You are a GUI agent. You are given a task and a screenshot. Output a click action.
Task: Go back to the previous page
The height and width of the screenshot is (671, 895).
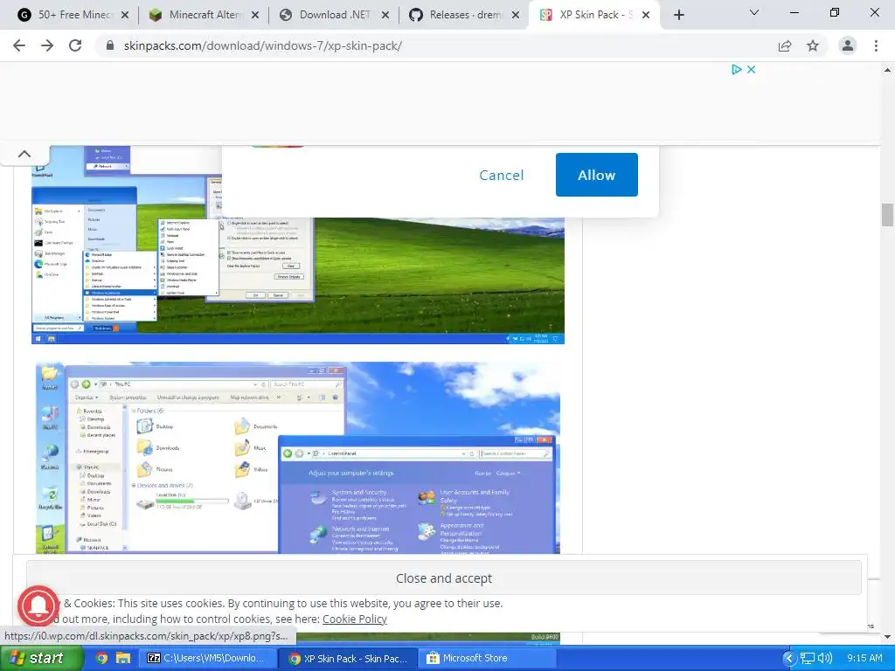click(x=19, y=45)
